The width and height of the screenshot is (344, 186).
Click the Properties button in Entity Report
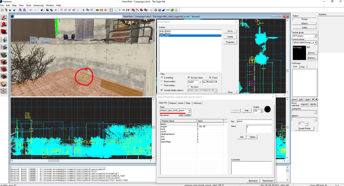[x=230, y=42]
